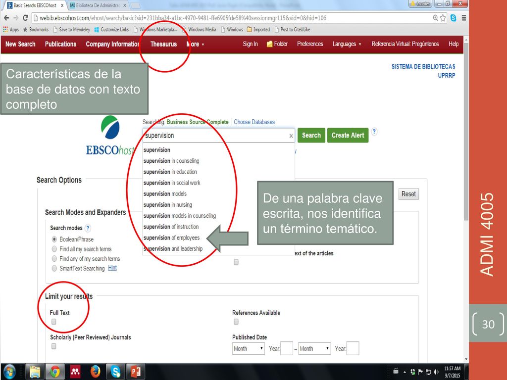Open the Imported bookmarks folder

258,29
